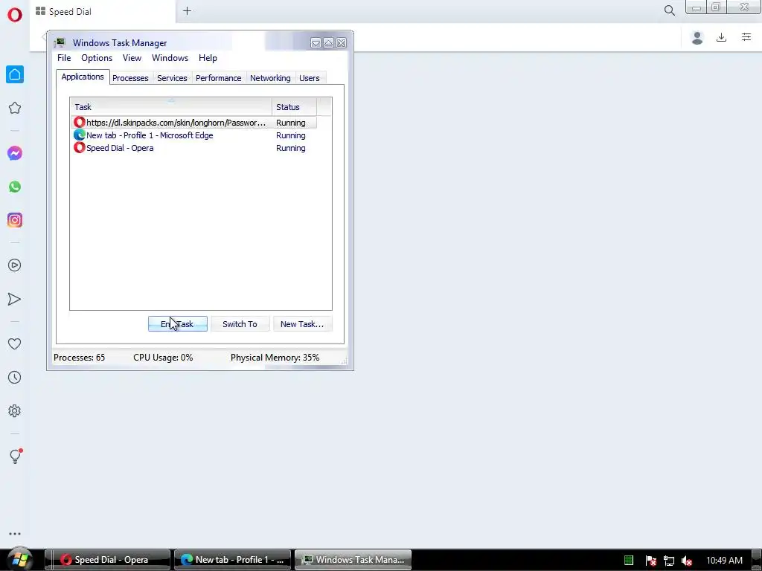Open Pinboards heart icon in sidebar
The image size is (762, 571).
(x=15, y=343)
